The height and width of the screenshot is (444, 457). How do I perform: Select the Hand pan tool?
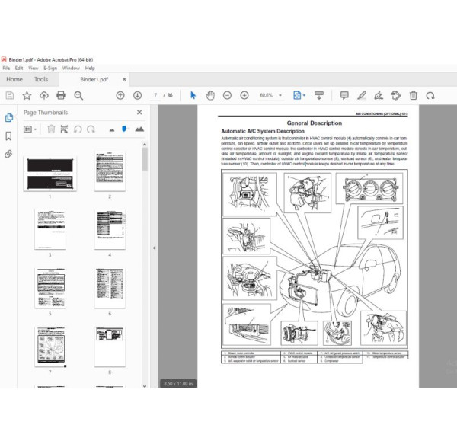[x=209, y=95]
